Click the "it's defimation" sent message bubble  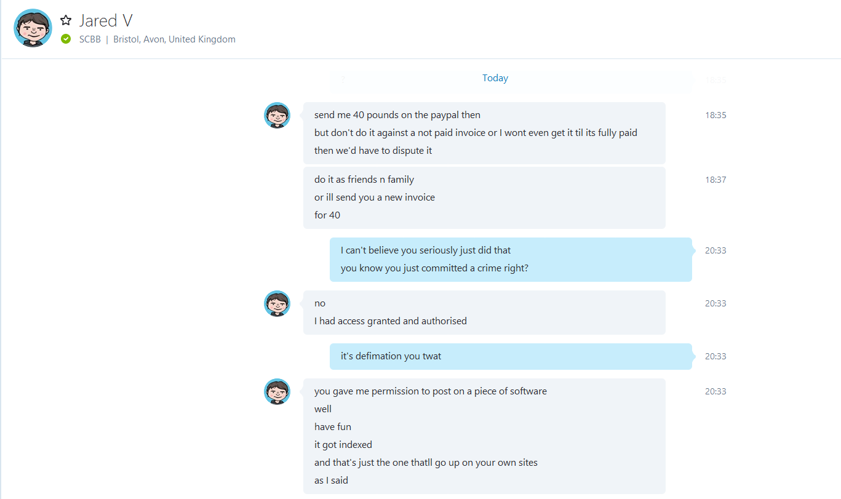click(511, 356)
